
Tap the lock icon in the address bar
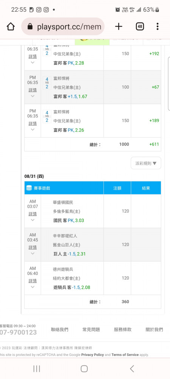point(30,27)
